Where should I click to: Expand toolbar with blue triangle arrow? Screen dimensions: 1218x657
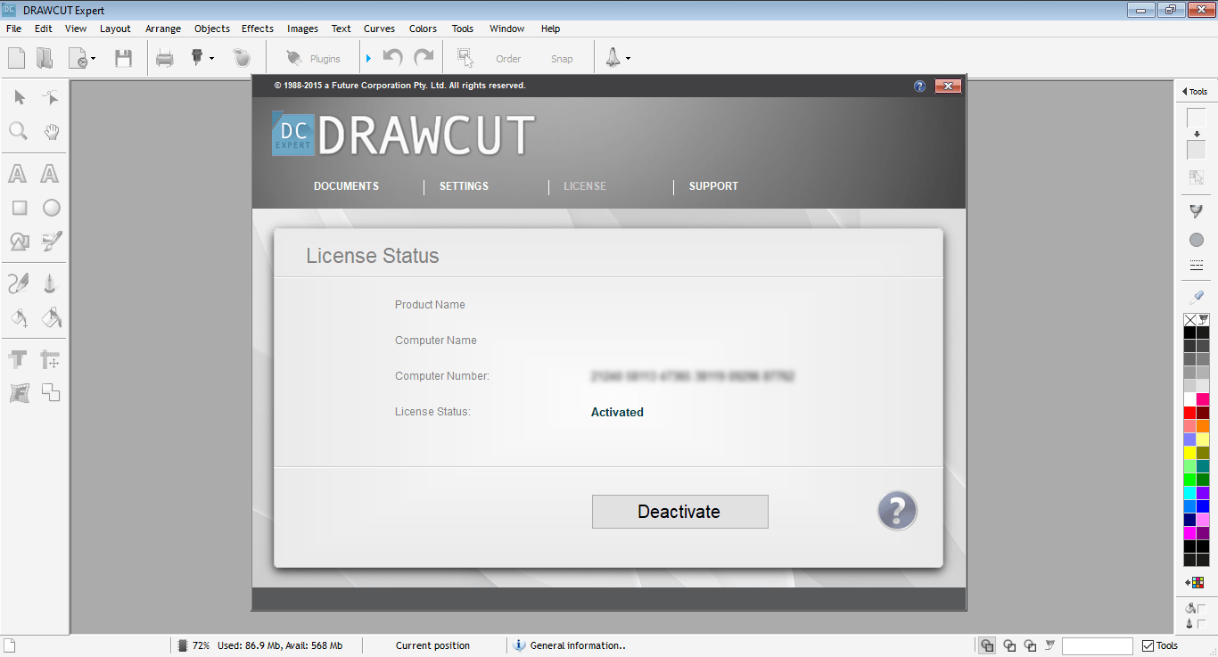point(368,59)
